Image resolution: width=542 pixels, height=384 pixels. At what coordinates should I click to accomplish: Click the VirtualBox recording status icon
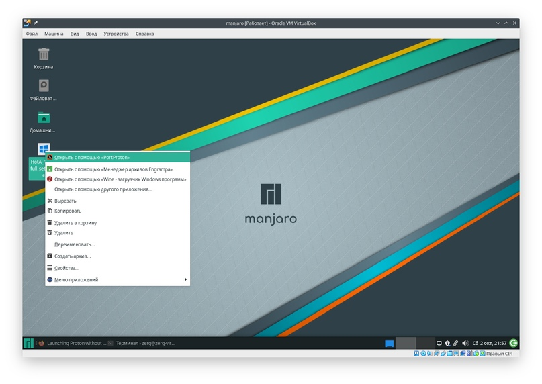coord(463,354)
